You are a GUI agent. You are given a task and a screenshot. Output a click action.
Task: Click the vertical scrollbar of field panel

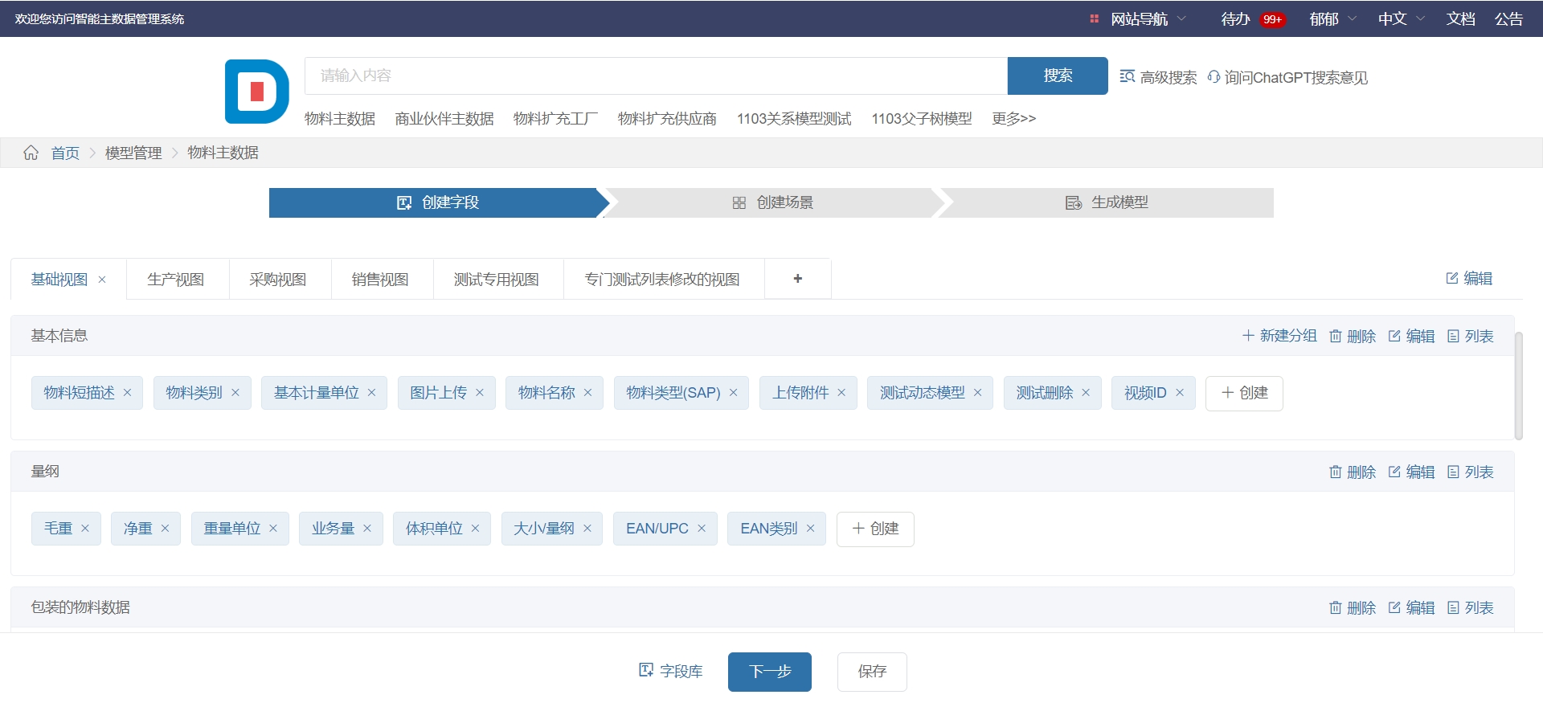point(1518,386)
